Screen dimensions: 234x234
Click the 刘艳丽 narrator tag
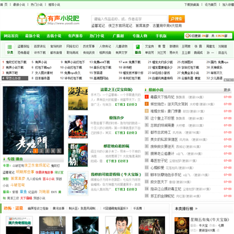44,192
